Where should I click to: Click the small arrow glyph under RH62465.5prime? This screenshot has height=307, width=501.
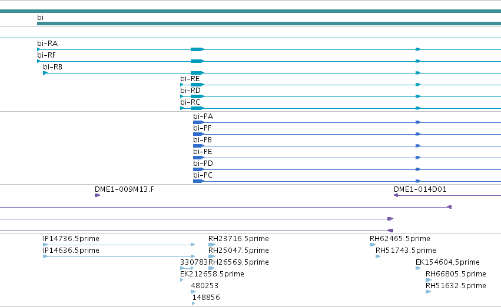373,245
